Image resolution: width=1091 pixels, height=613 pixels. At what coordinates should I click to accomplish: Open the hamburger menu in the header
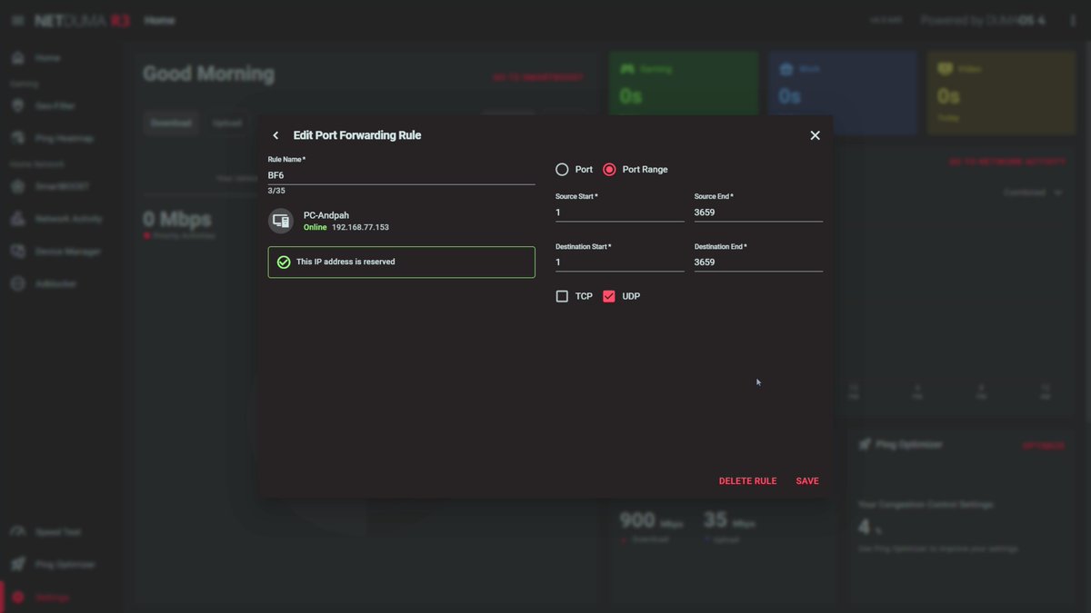pyautogui.click(x=17, y=20)
